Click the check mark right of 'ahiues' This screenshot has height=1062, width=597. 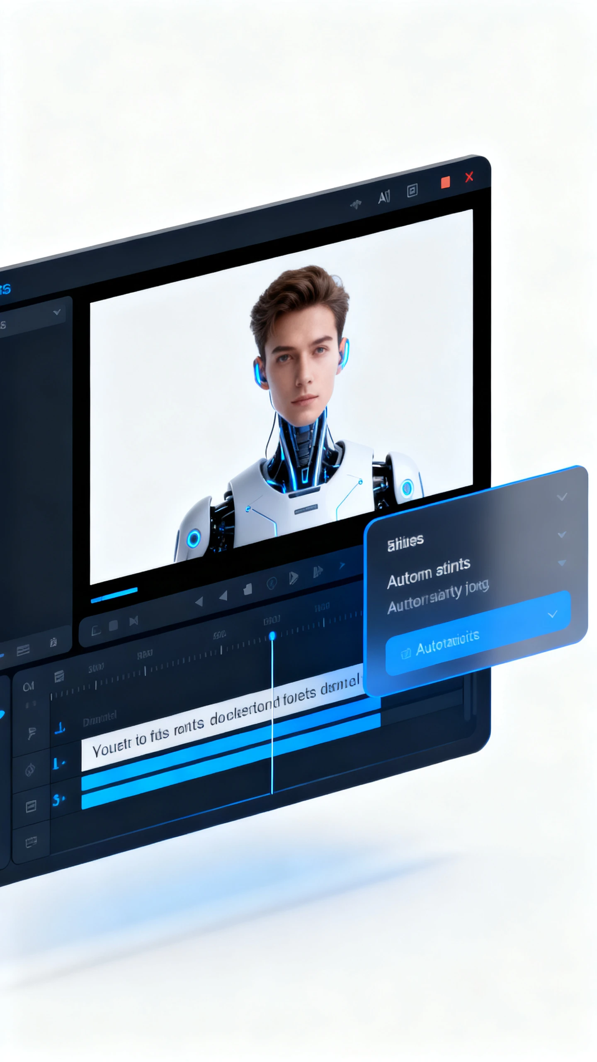click(x=562, y=534)
